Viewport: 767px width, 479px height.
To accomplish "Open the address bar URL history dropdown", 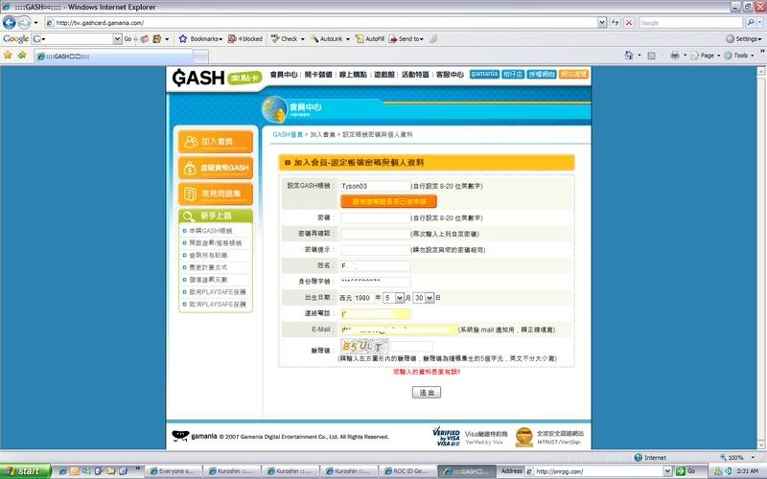I will point(602,22).
